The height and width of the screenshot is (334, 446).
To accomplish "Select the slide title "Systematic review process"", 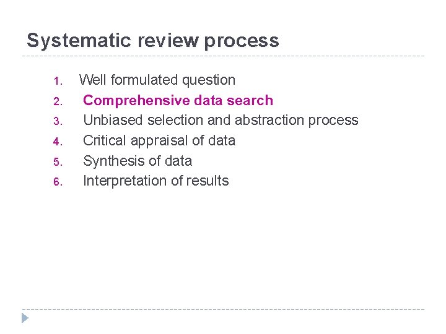I will click(152, 41).
